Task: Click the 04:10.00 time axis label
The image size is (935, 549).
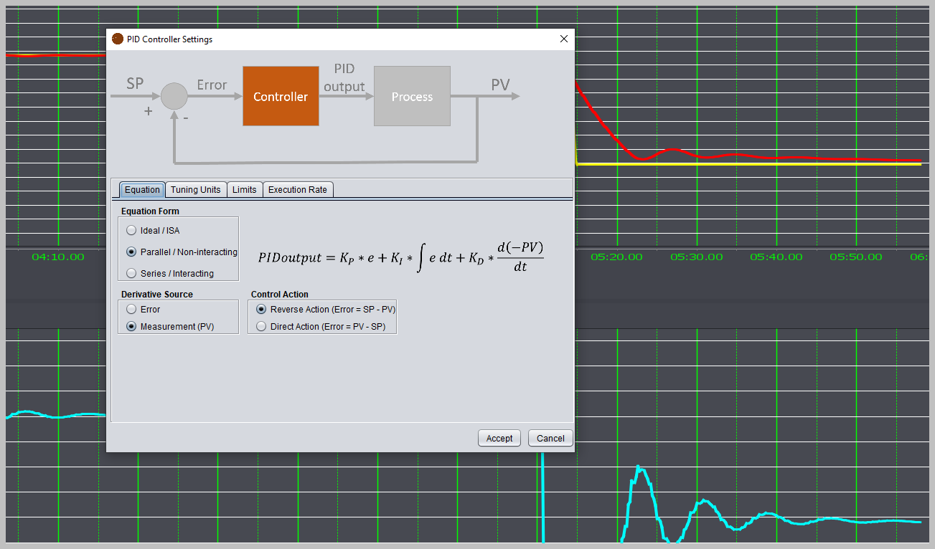Action: [58, 257]
